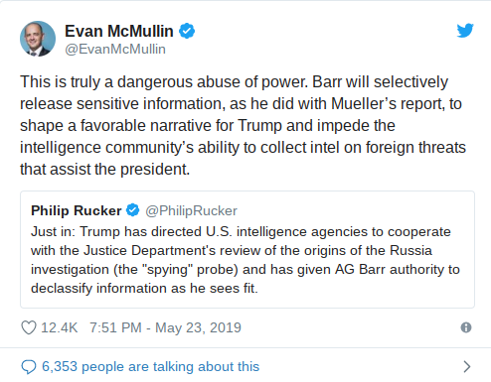Visit the @EvanMcMullin handle

(x=115, y=50)
